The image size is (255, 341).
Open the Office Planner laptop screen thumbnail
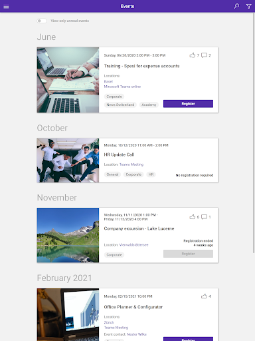(x=68, y=314)
